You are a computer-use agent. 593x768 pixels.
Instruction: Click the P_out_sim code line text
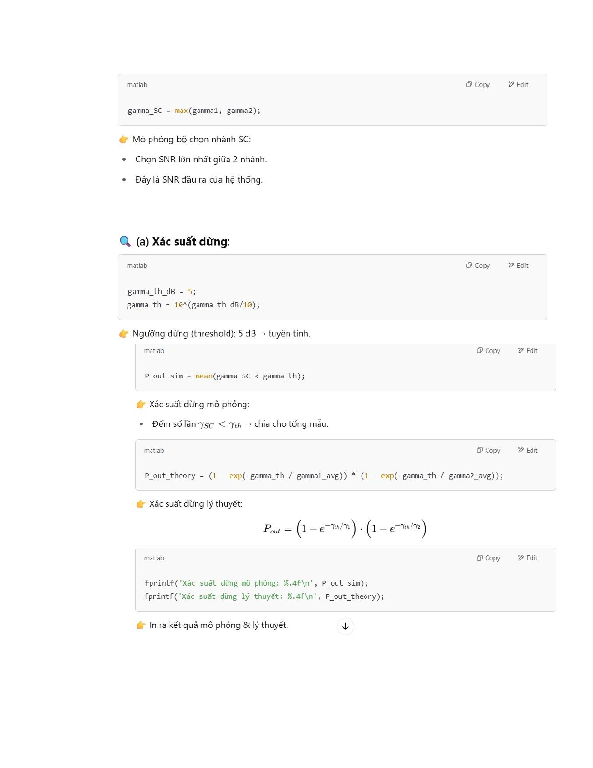click(225, 376)
